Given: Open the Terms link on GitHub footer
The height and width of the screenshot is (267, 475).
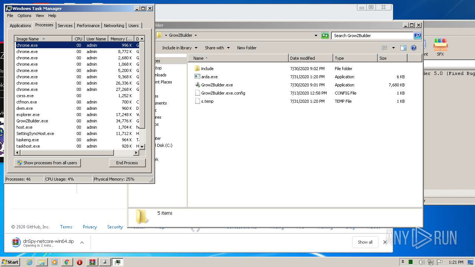Looking at the screenshot, I should point(66,227).
